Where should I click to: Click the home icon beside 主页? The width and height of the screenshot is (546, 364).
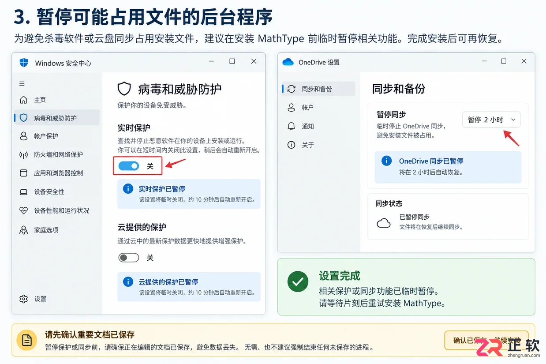coord(24,100)
